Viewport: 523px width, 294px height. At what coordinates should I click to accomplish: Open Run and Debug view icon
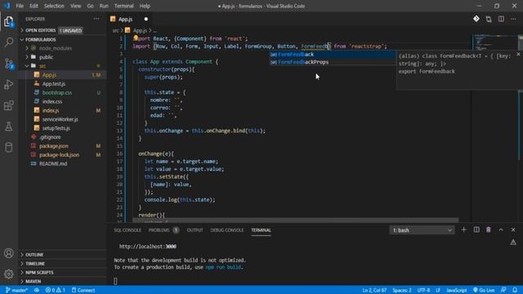tap(9, 84)
